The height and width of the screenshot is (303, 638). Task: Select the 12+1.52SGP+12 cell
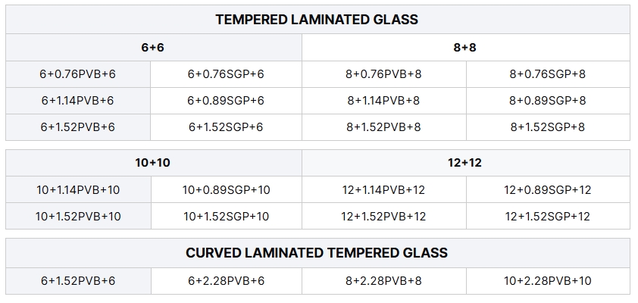[548, 216]
